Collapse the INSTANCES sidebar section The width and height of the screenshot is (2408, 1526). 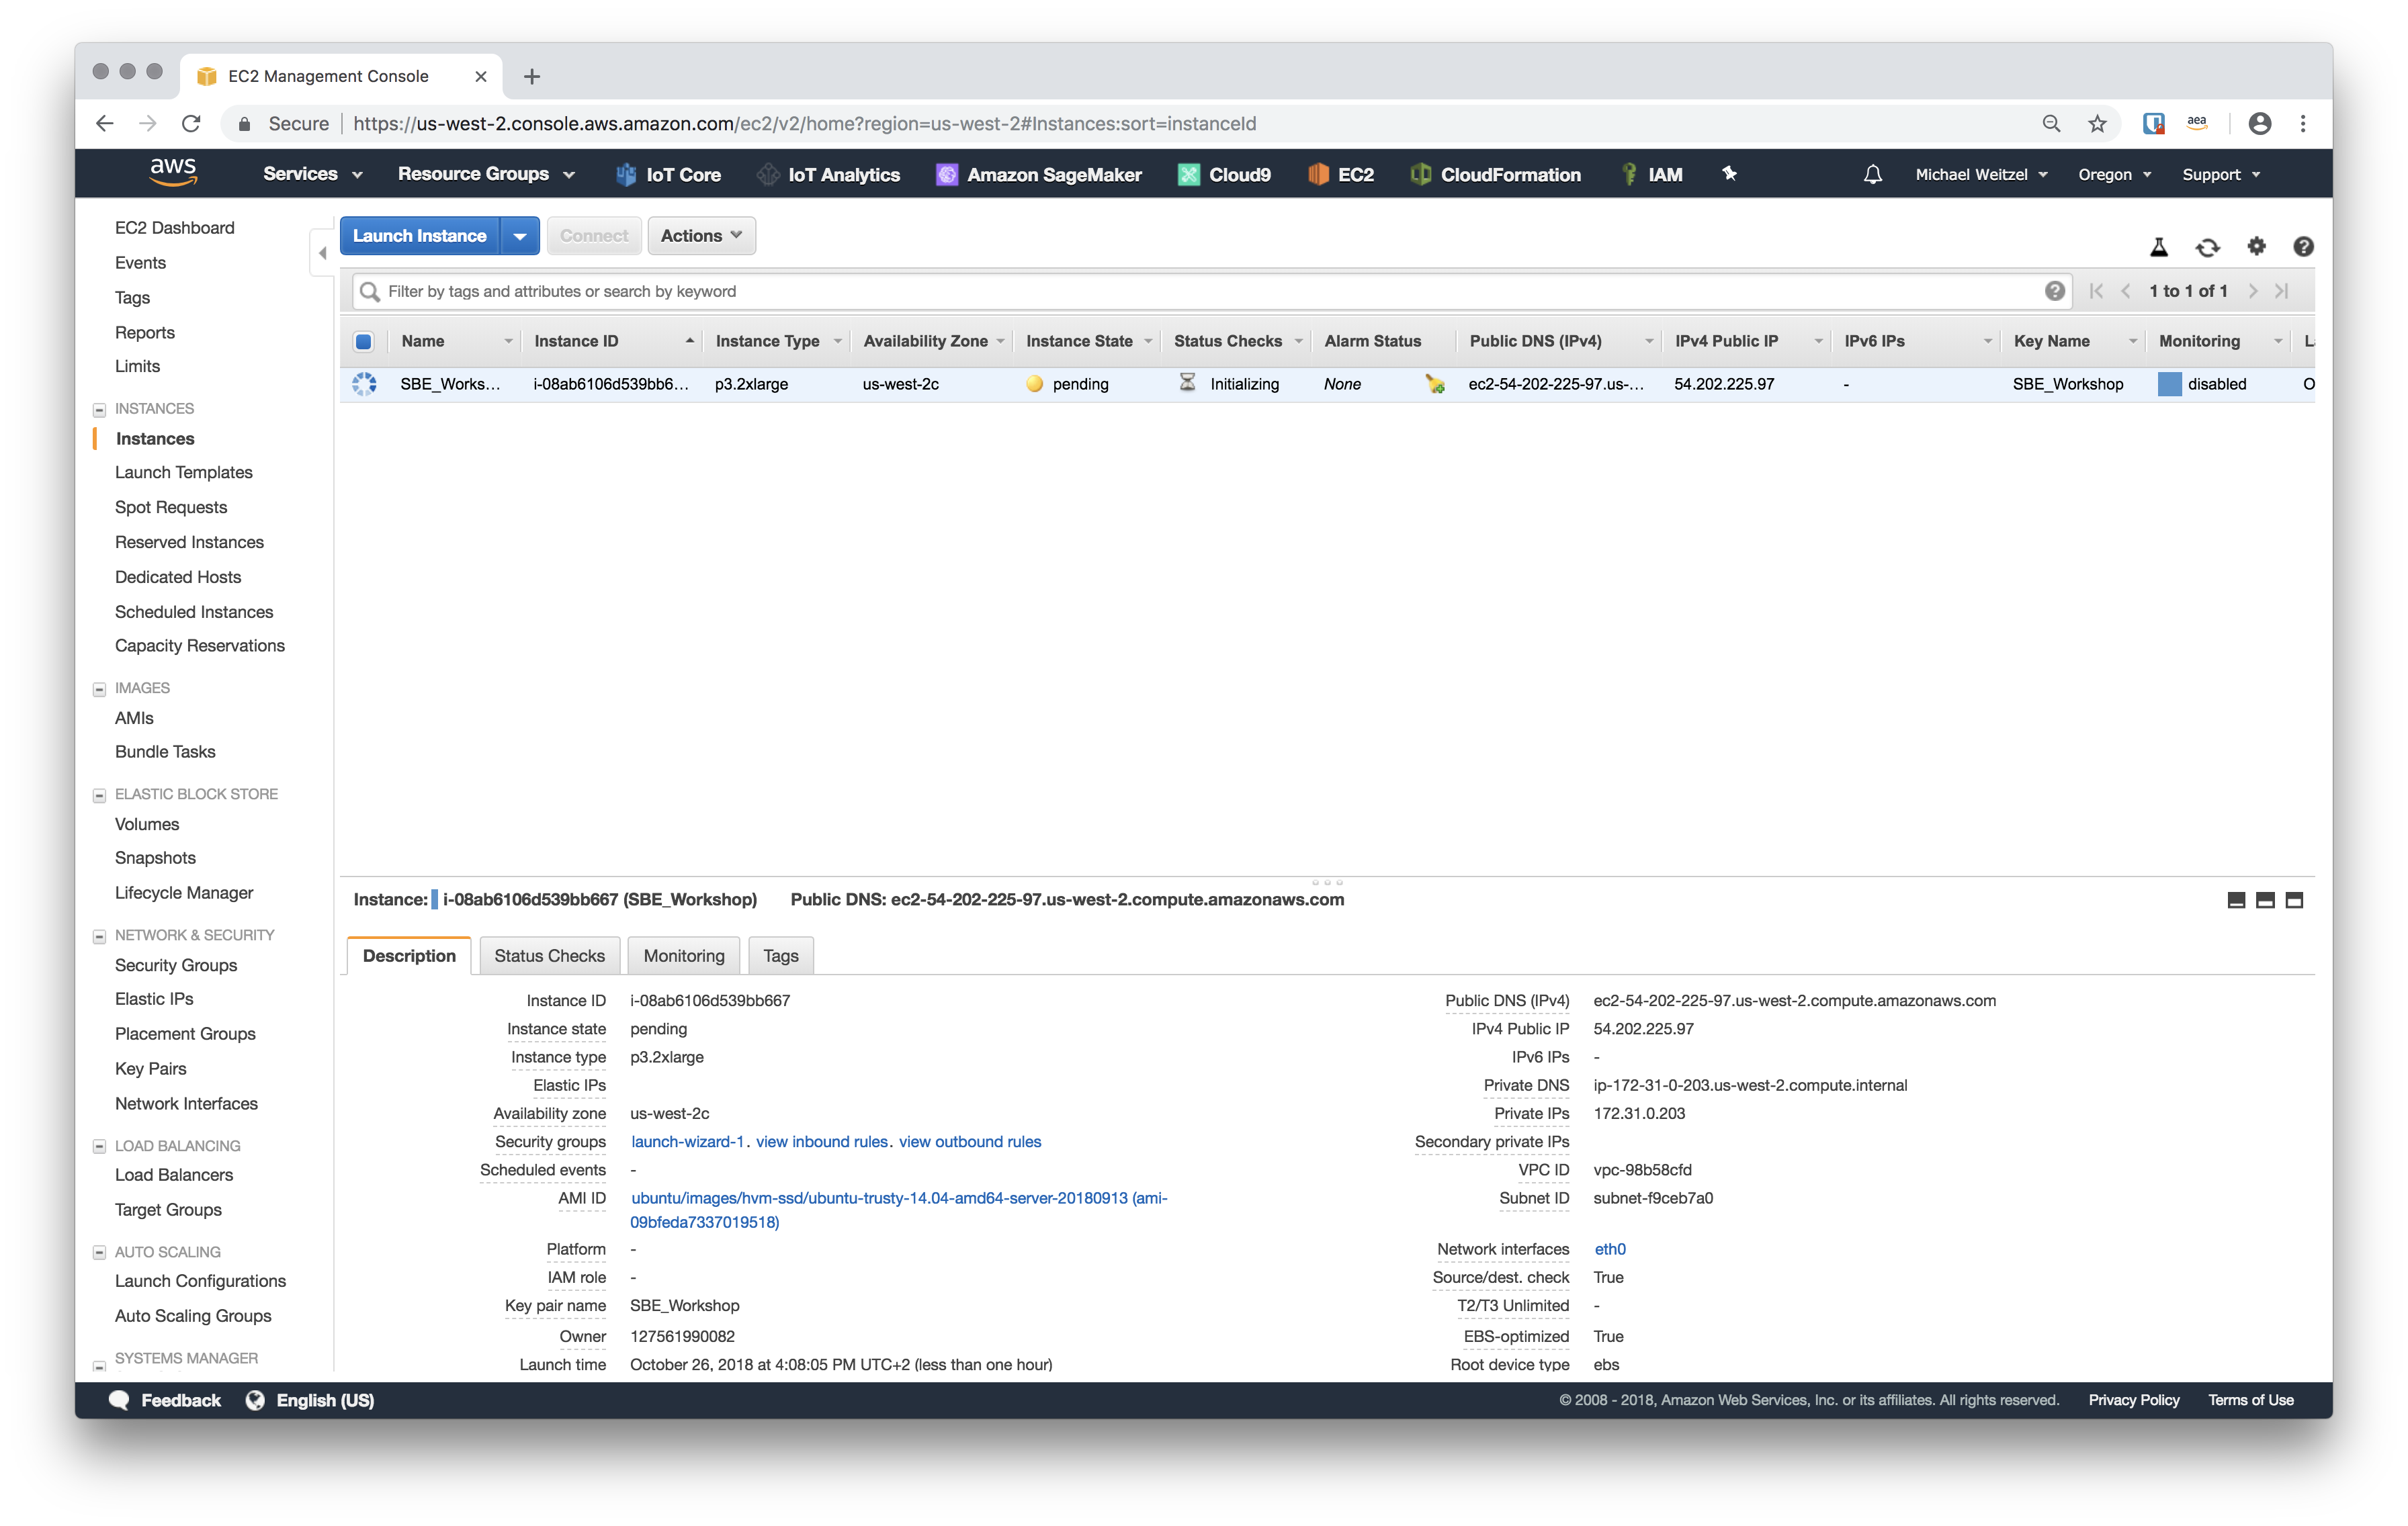pos(99,409)
